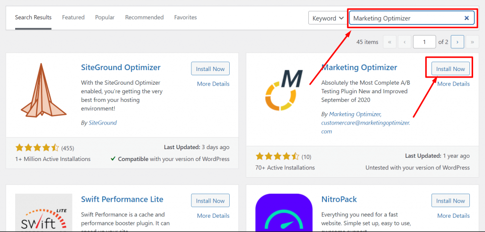
Task: Open the SiteGround Optimizer title link
Action: click(121, 67)
